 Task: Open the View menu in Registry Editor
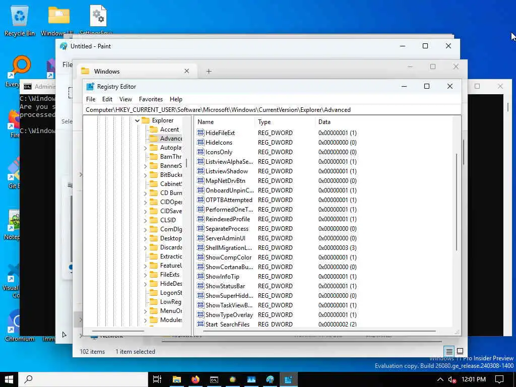[x=125, y=99]
